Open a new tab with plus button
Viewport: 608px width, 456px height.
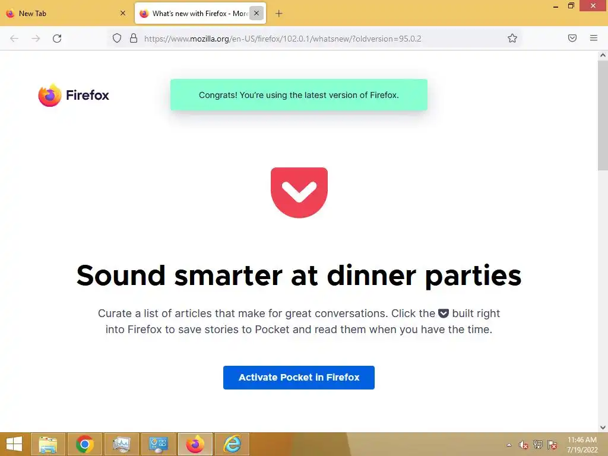(279, 14)
